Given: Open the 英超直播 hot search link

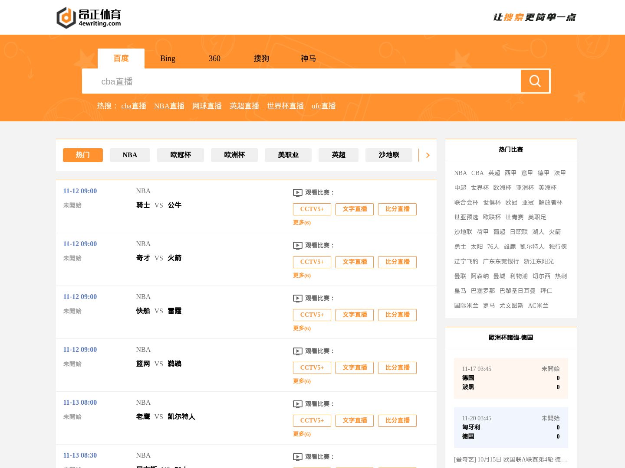Looking at the screenshot, I should (244, 106).
